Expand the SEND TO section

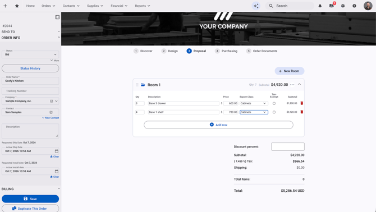pos(30,31)
